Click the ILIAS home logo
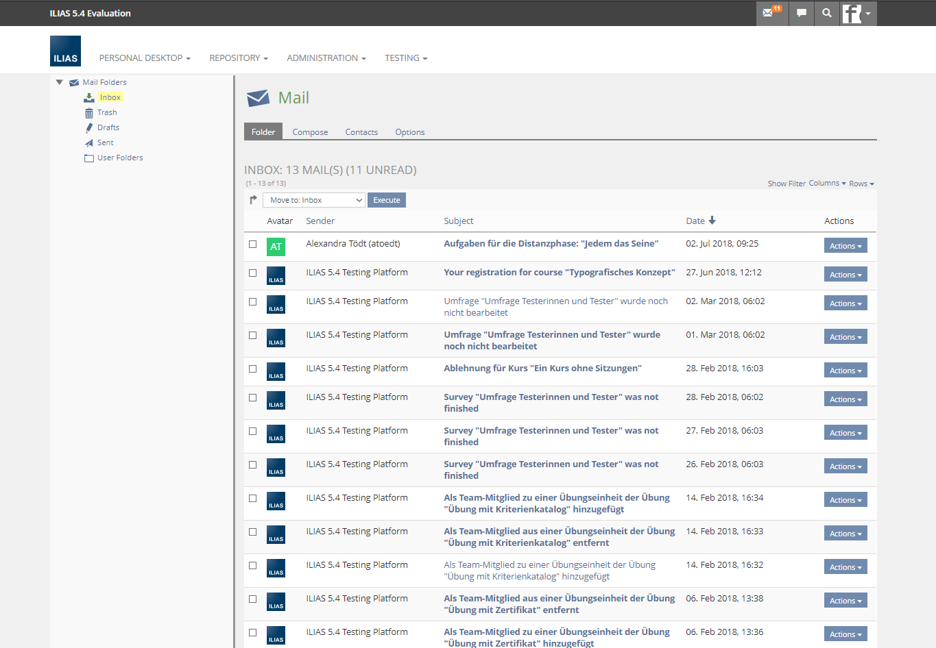 click(65, 51)
